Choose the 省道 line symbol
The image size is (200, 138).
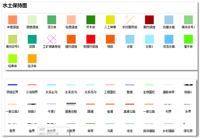110,104
